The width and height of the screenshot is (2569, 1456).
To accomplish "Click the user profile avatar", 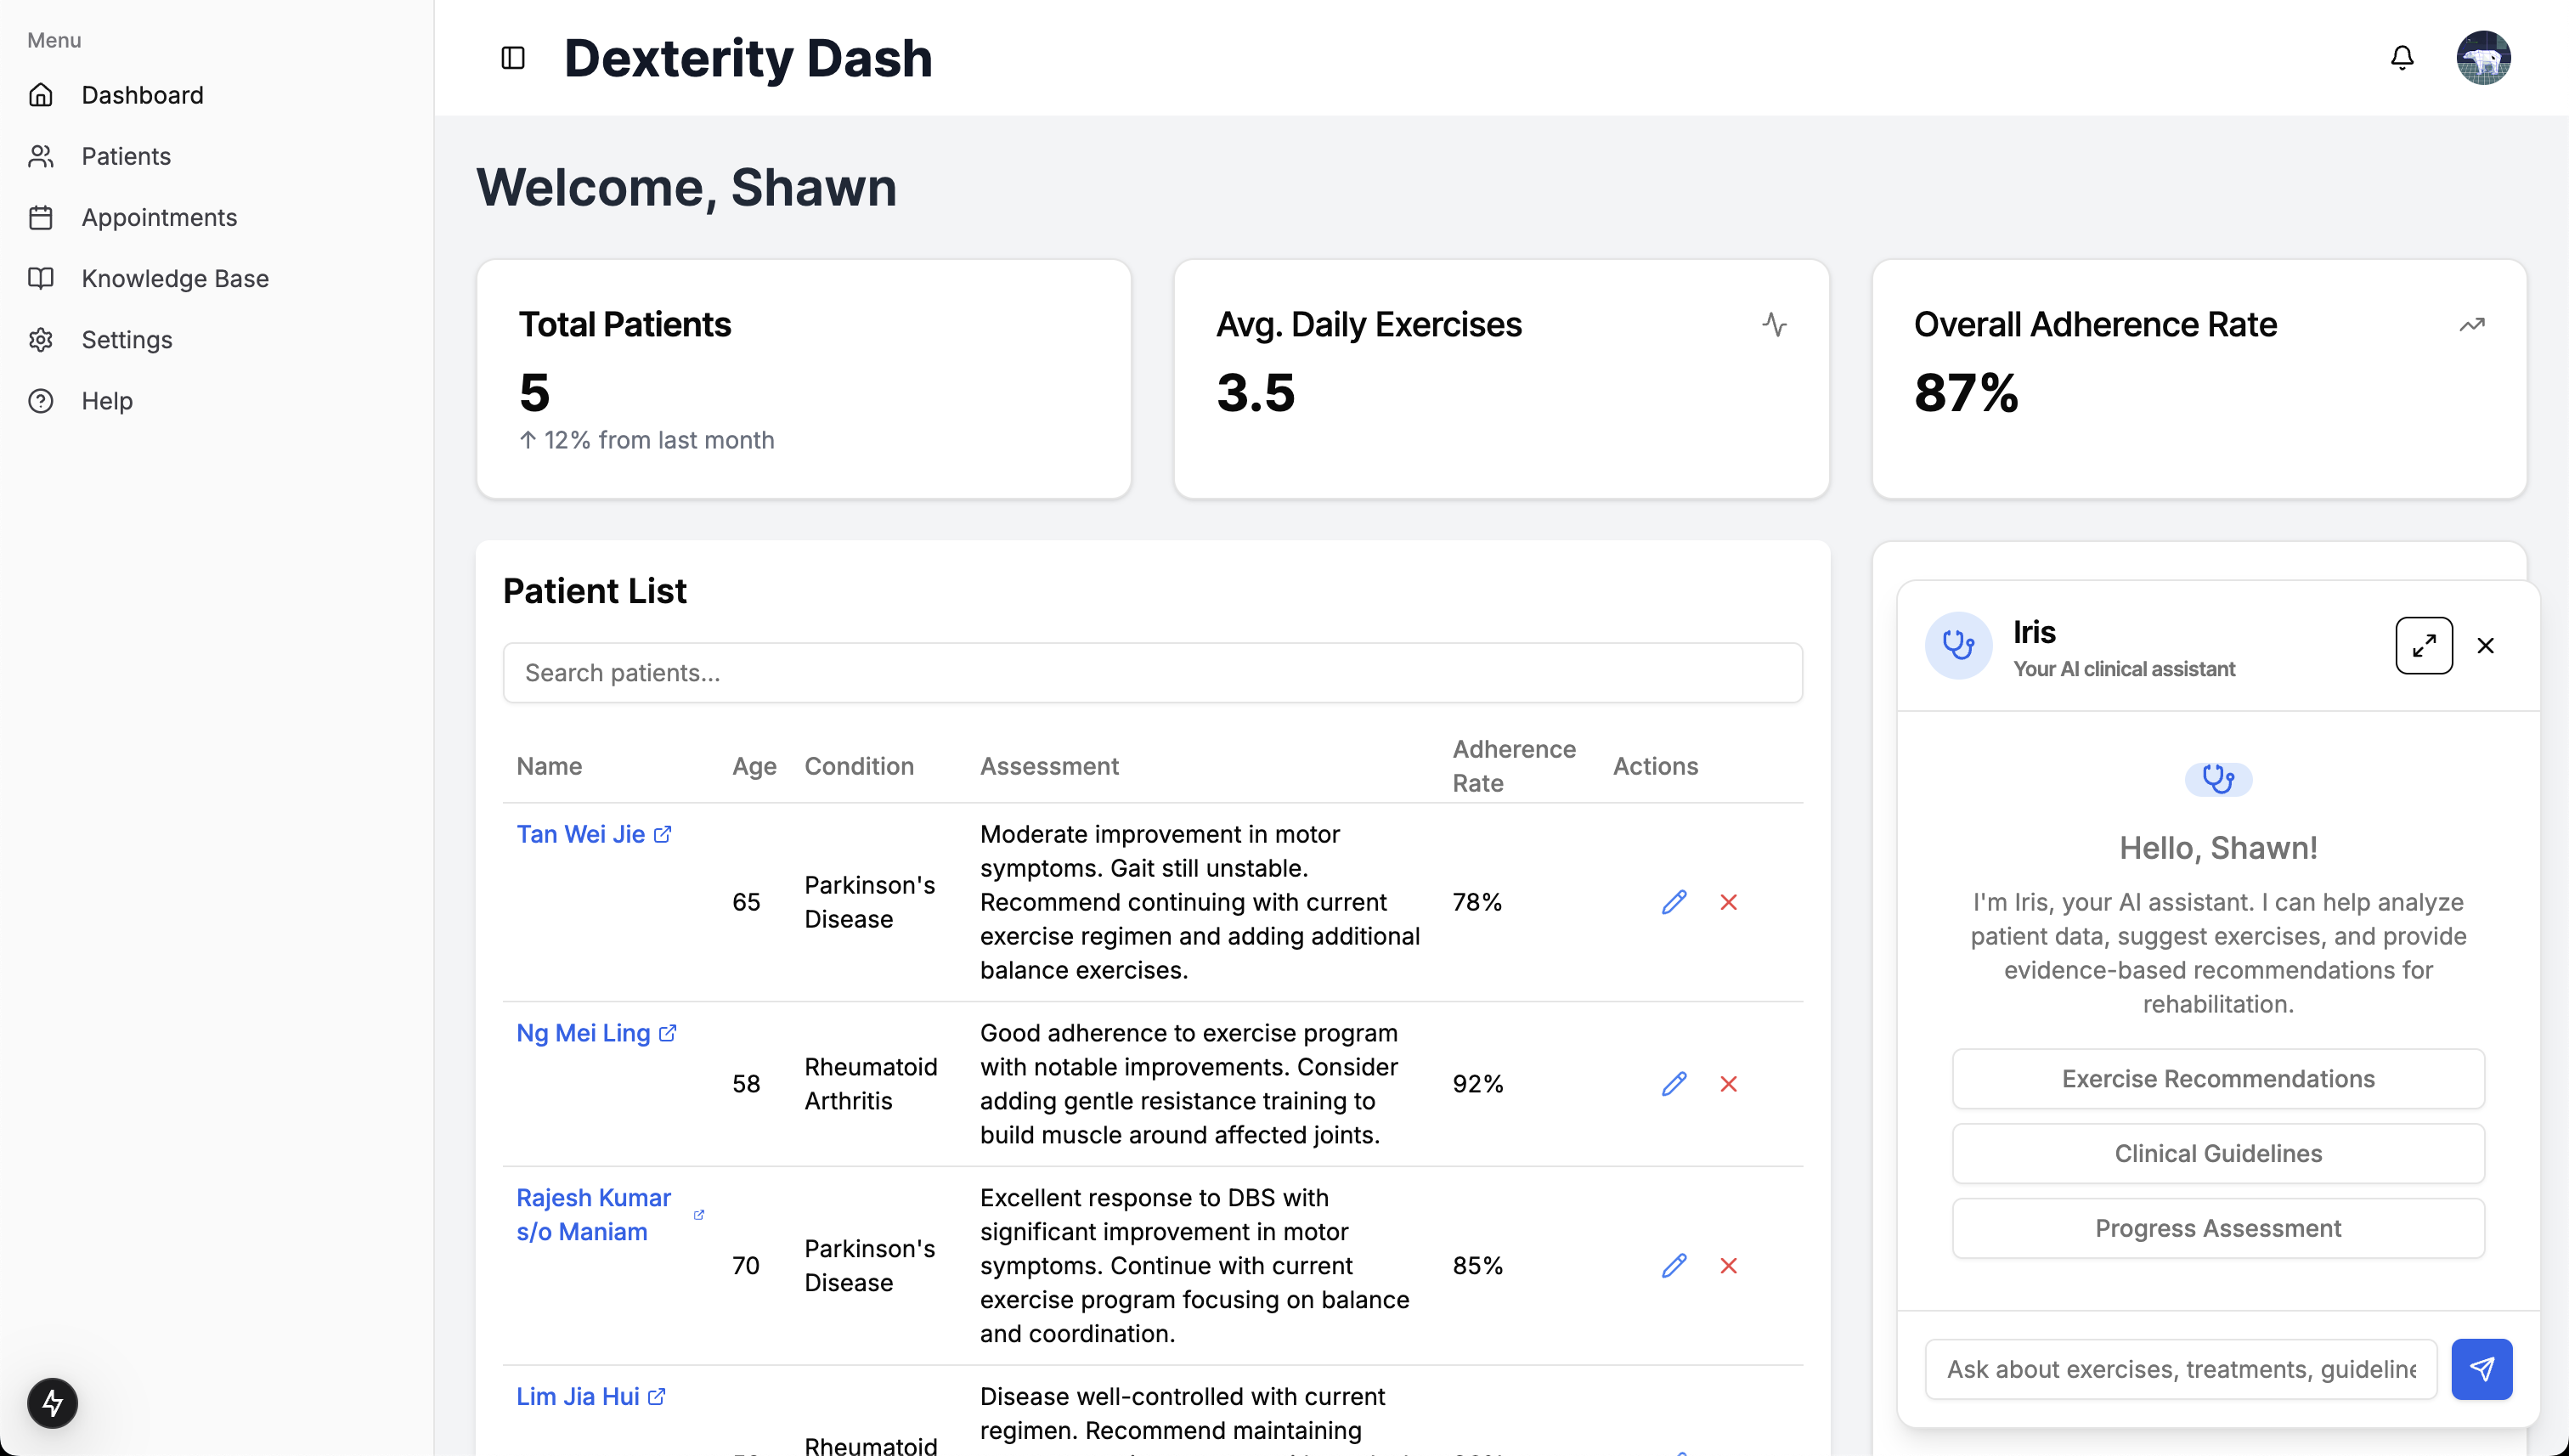I will [2483, 58].
